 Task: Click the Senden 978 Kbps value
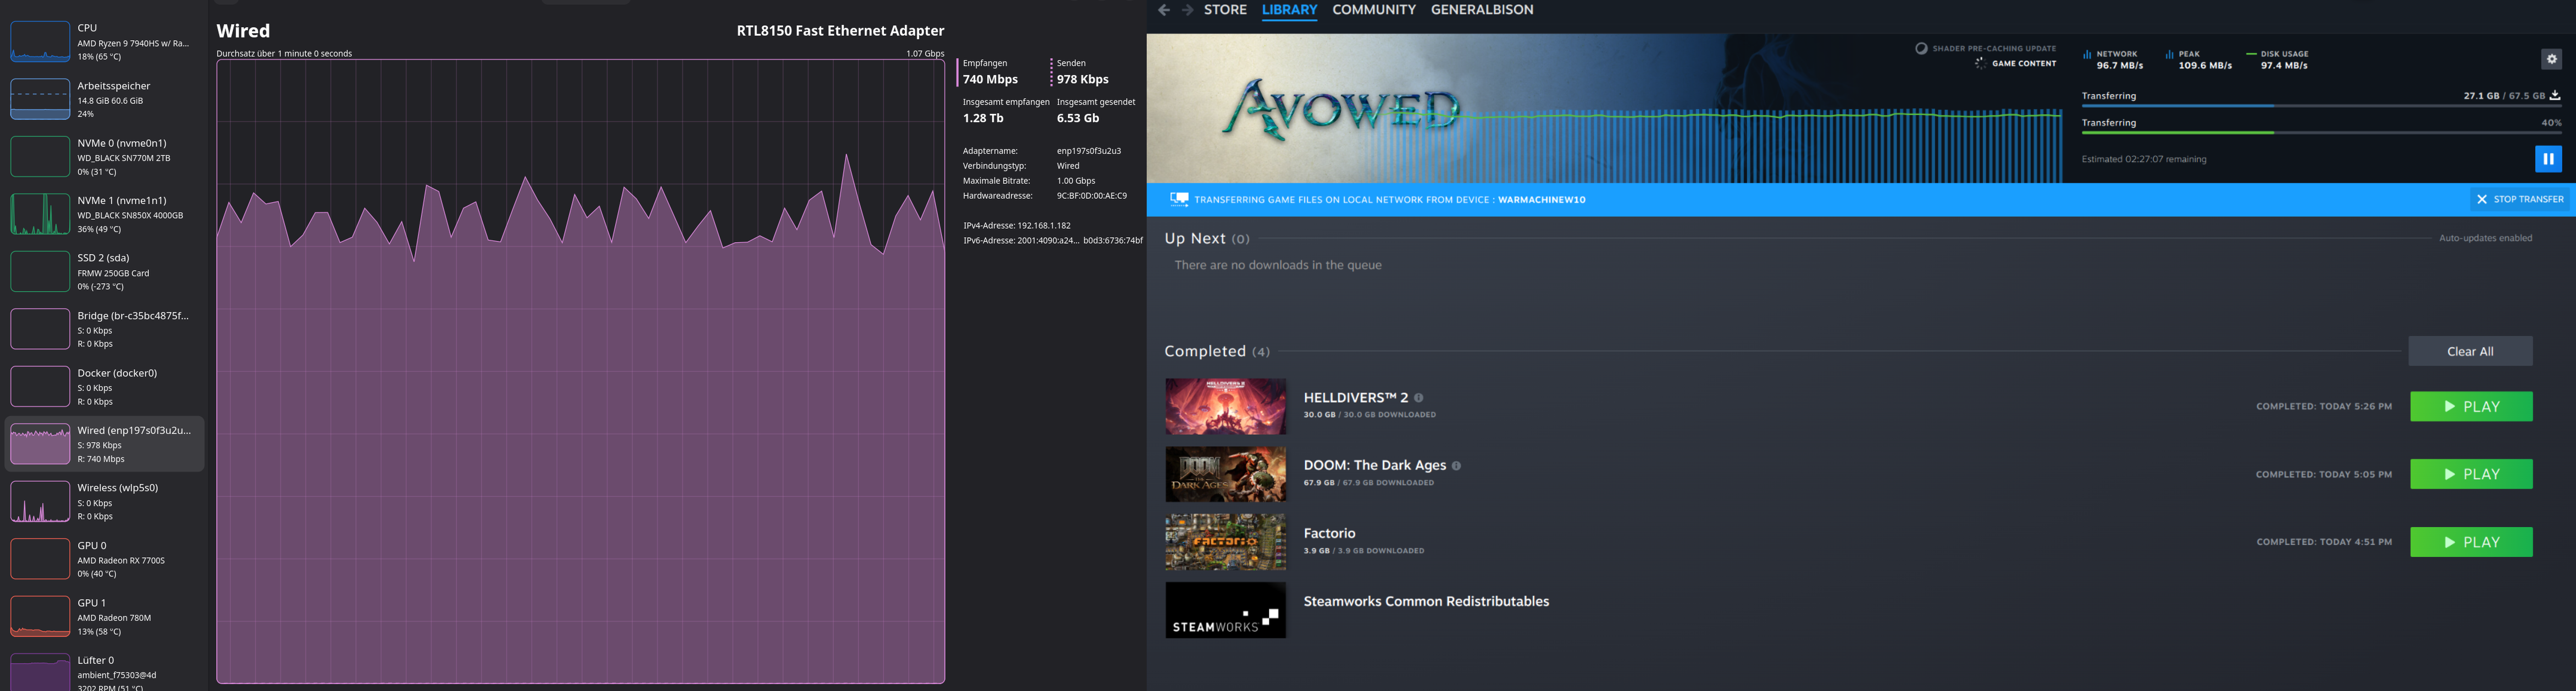coord(1082,79)
